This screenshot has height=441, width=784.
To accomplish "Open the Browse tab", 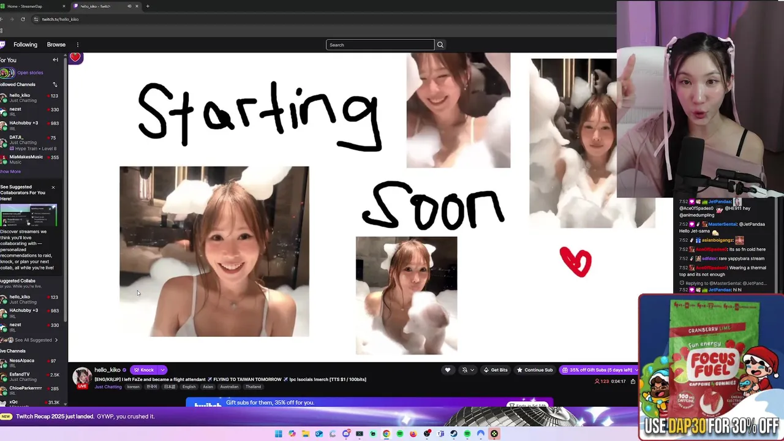I will pyautogui.click(x=56, y=45).
